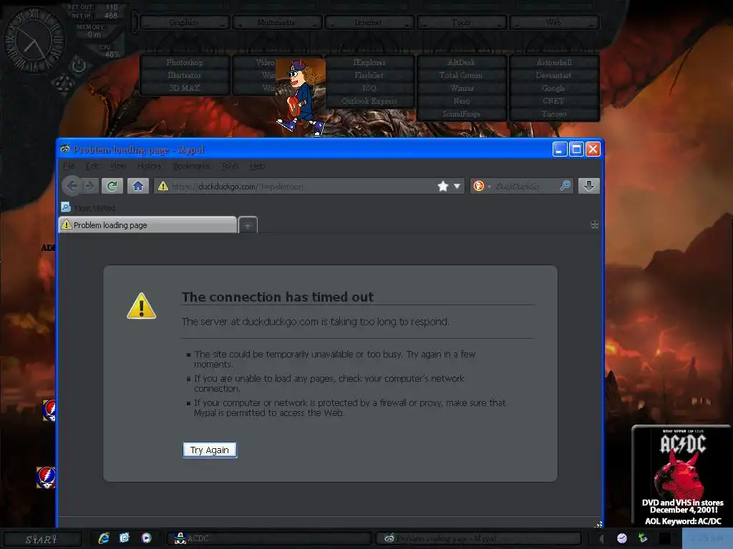This screenshot has width=733, height=549.
Task: Click the search magnifier icon
Action: pos(565,186)
